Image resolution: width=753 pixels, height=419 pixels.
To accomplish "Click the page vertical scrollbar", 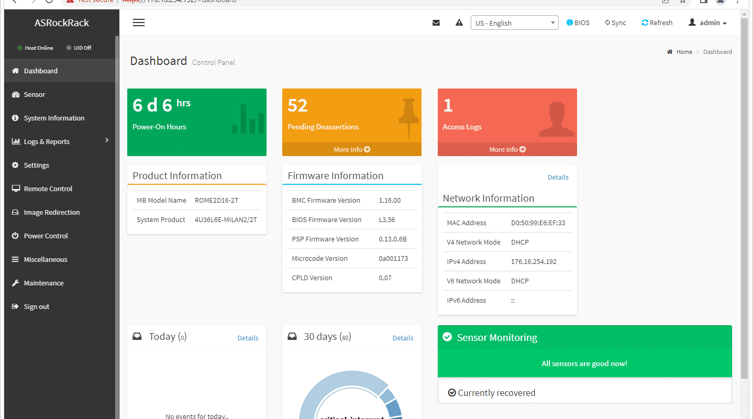I will [x=745, y=199].
